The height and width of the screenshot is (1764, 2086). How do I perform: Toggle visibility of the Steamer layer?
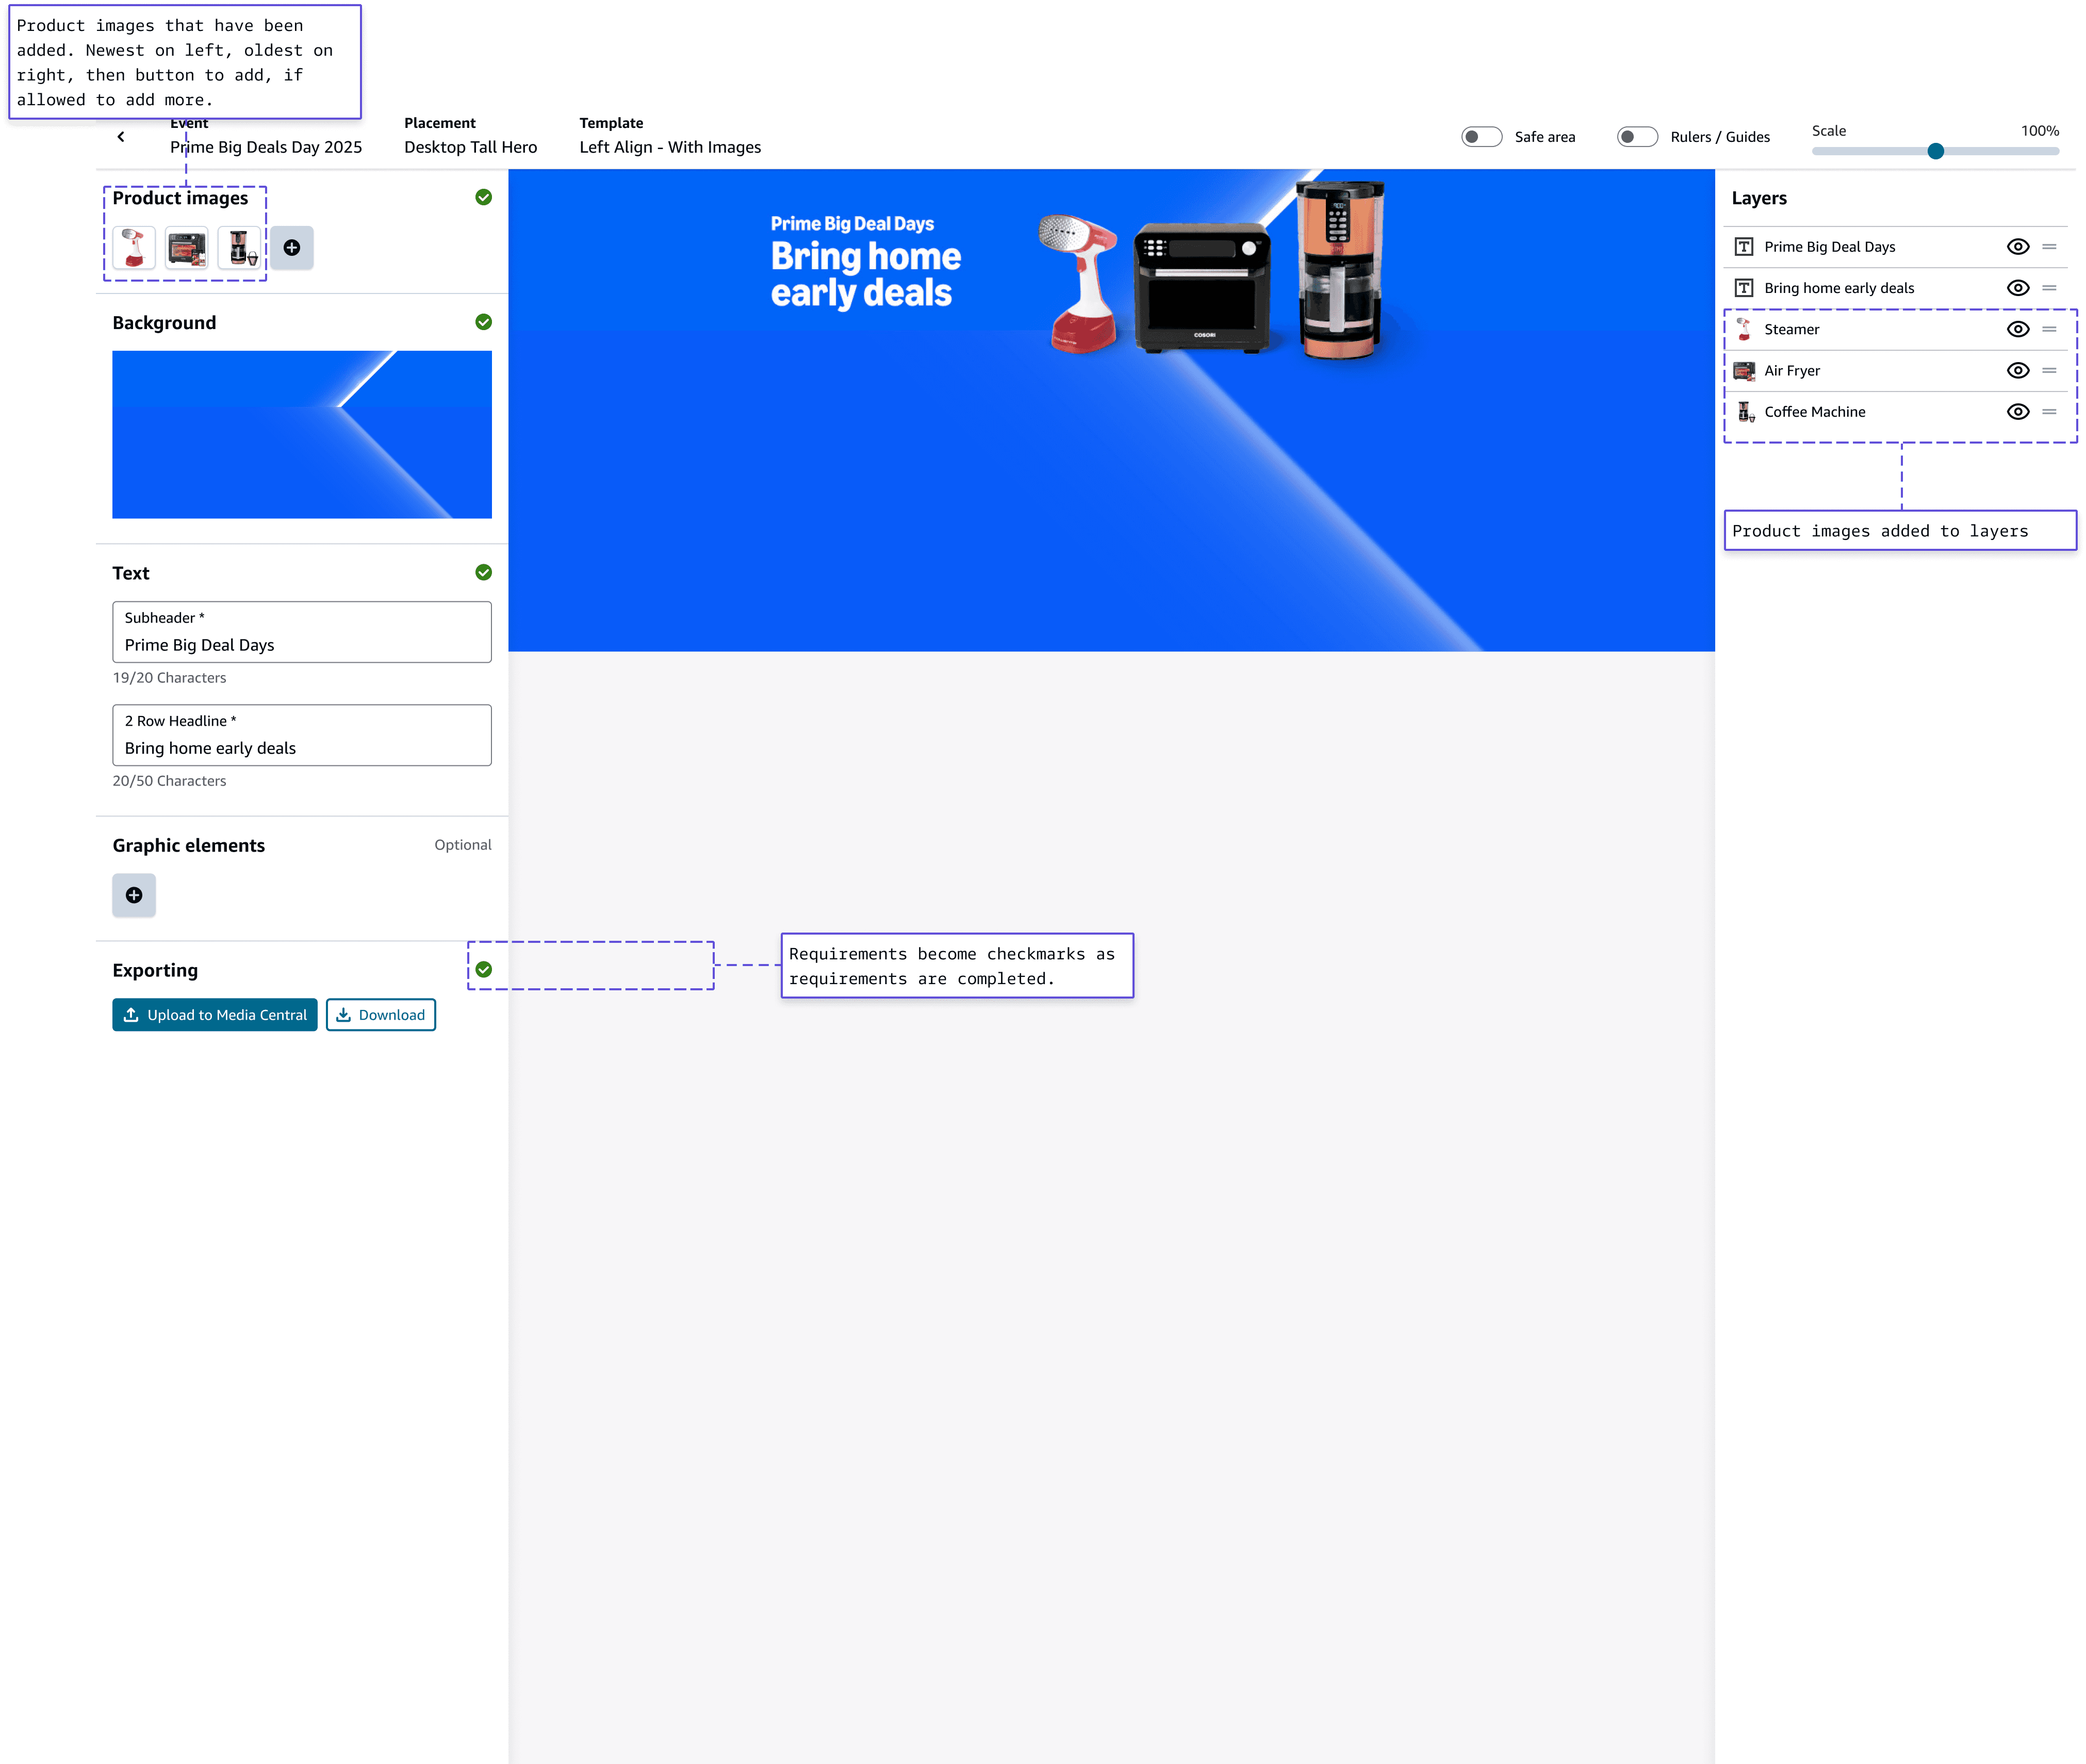2018,329
